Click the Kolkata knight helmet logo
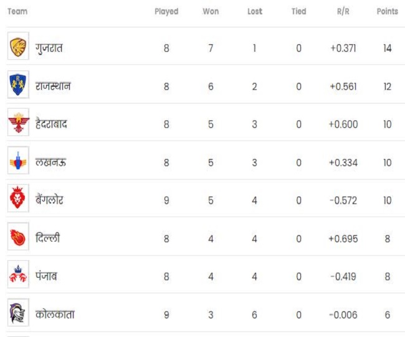The width and height of the screenshot is (405, 337). tap(18, 314)
